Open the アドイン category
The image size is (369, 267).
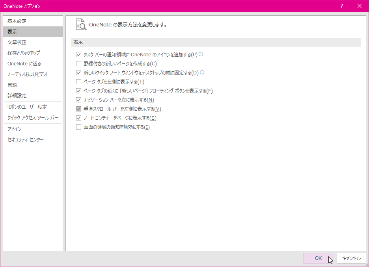[33, 129]
